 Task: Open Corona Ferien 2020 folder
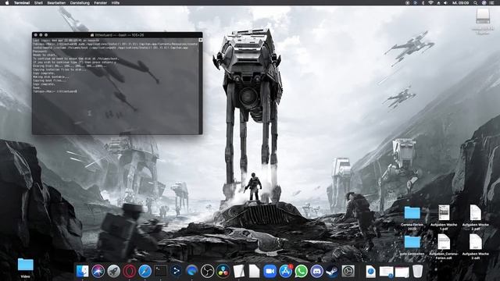[412, 213]
